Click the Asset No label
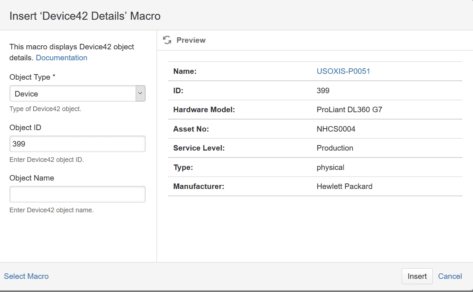The width and height of the screenshot is (473, 292). pyautogui.click(x=191, y=129)
